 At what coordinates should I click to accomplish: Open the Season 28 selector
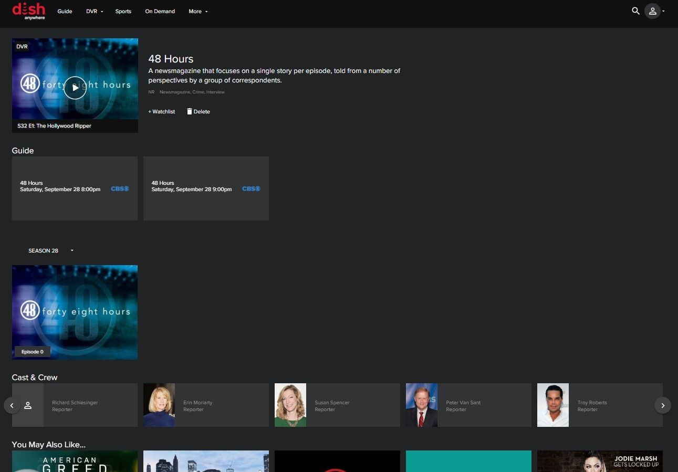click(x=51, y=251)
